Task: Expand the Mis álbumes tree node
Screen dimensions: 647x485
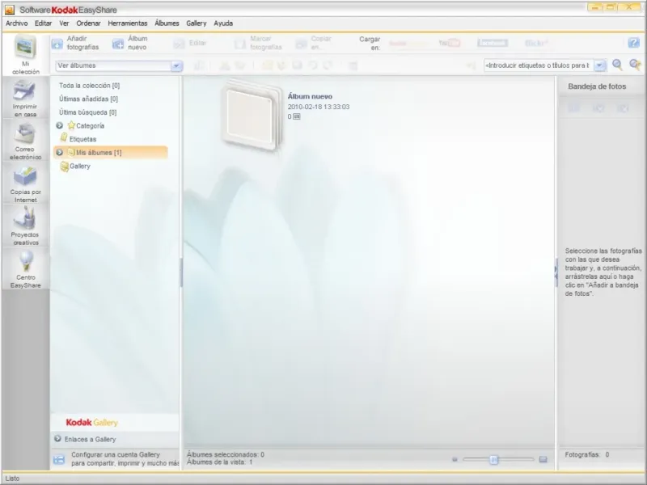Action: (59, 152)
